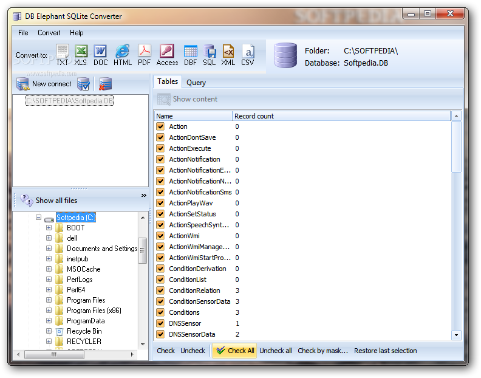The image size is (481, 378).
Task: Click Restore last selection
Action: [x=385, y=351]
